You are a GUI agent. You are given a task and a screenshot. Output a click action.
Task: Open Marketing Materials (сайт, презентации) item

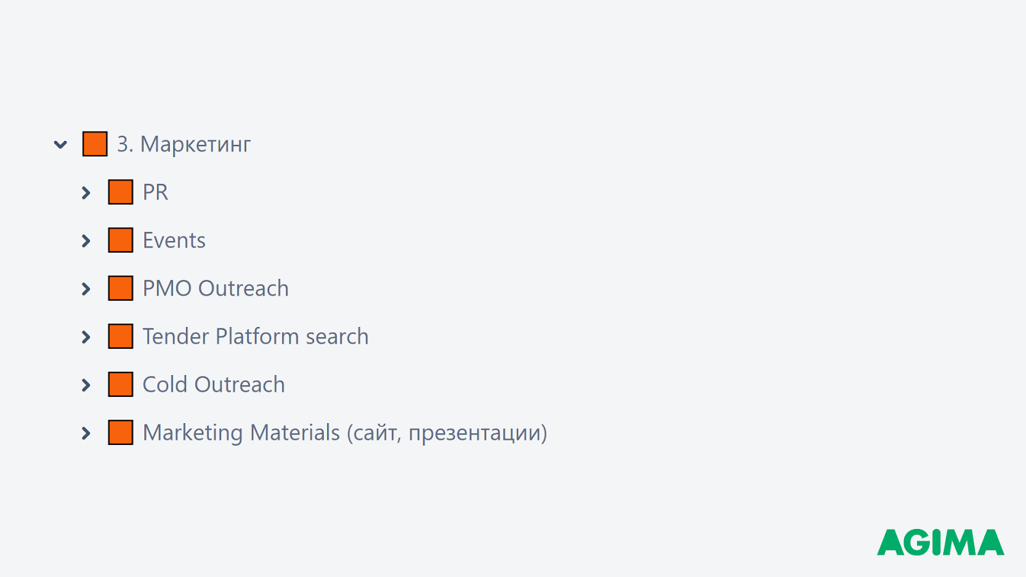(345, 433)
